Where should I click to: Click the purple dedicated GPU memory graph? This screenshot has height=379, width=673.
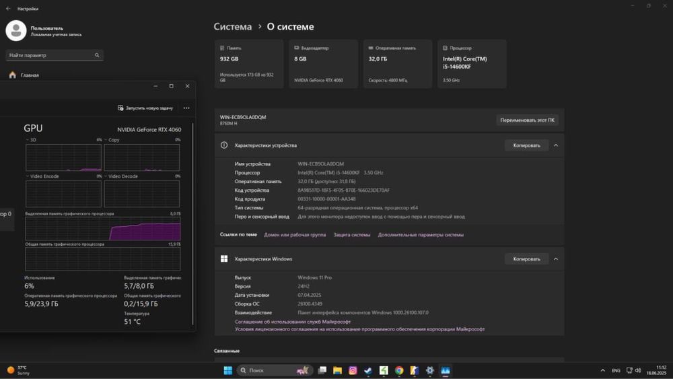point(103,228)
